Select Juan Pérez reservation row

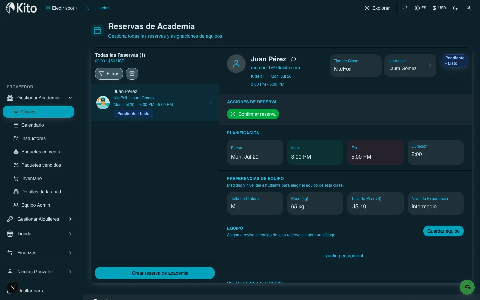click(155, 103)
